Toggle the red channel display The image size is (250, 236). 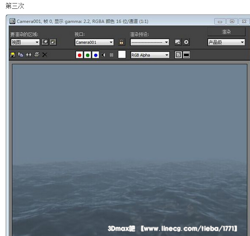(79, 55)
